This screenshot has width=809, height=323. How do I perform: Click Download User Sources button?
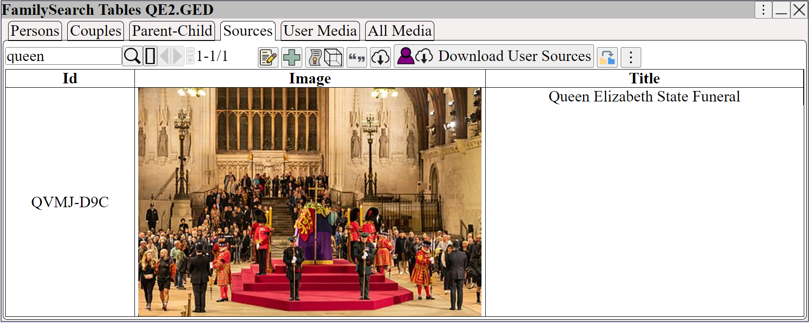[x=494, y=56]
